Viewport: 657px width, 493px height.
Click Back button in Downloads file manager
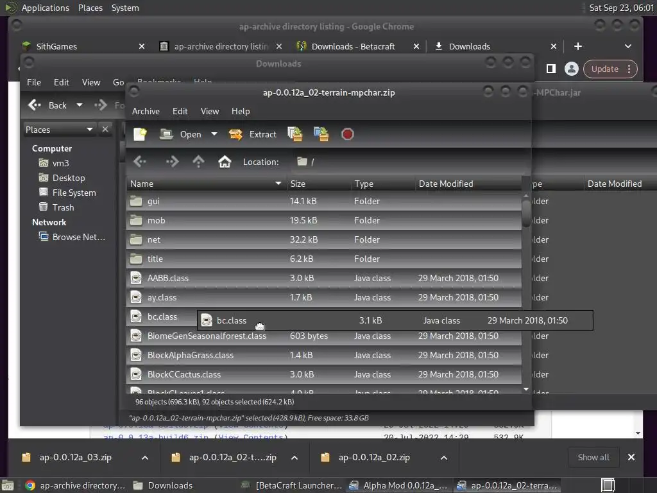click(47, 105)
